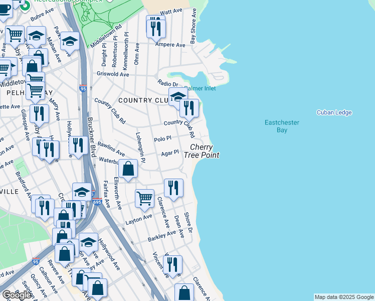Open the Google logo link
The height and width of the screenshot is (301, 375).
(16, 294)
